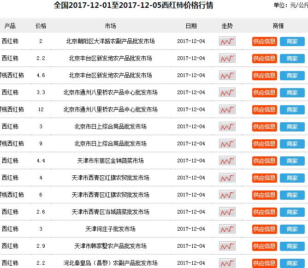Click the 日期 column header
This screenshot has width=308, height=268.
coord(191,26)
